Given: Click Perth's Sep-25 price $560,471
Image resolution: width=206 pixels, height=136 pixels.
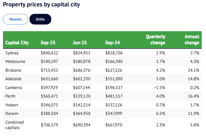Looking at the screenshot, I should coord(49,96).
